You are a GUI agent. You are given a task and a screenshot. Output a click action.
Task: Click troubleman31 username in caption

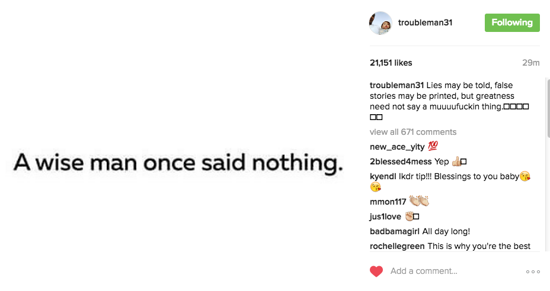pos(396,86)
